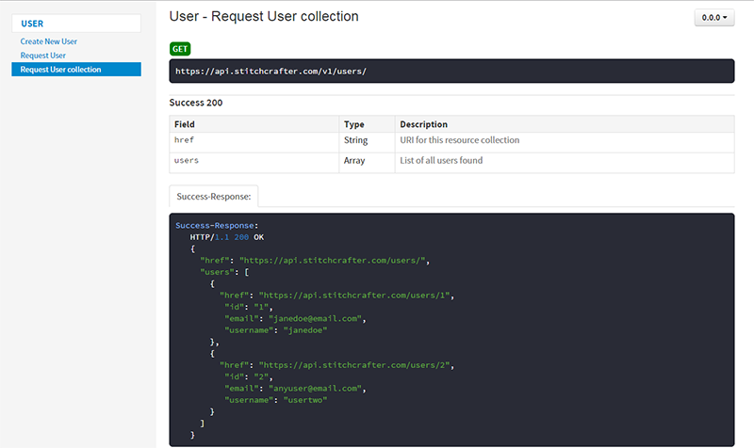Click the top-level href users/ line
754x448 pixels.
pos(315,261)
